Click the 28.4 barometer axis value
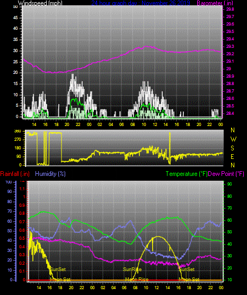 [x=230, y=113]
